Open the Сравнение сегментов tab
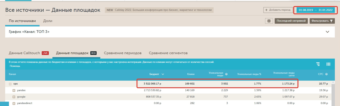340x106 pixels. tap(168, 53)
